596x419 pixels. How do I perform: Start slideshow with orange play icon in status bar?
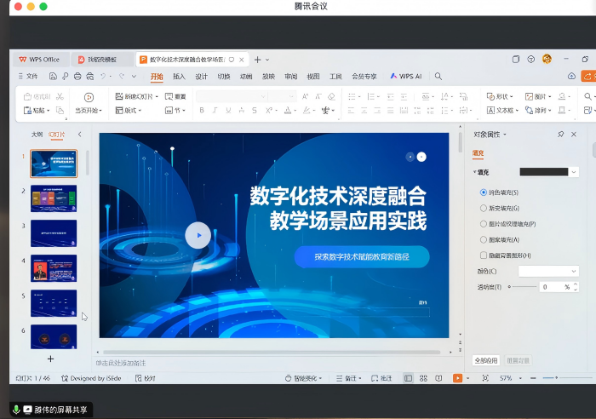[x=457, y=378]
